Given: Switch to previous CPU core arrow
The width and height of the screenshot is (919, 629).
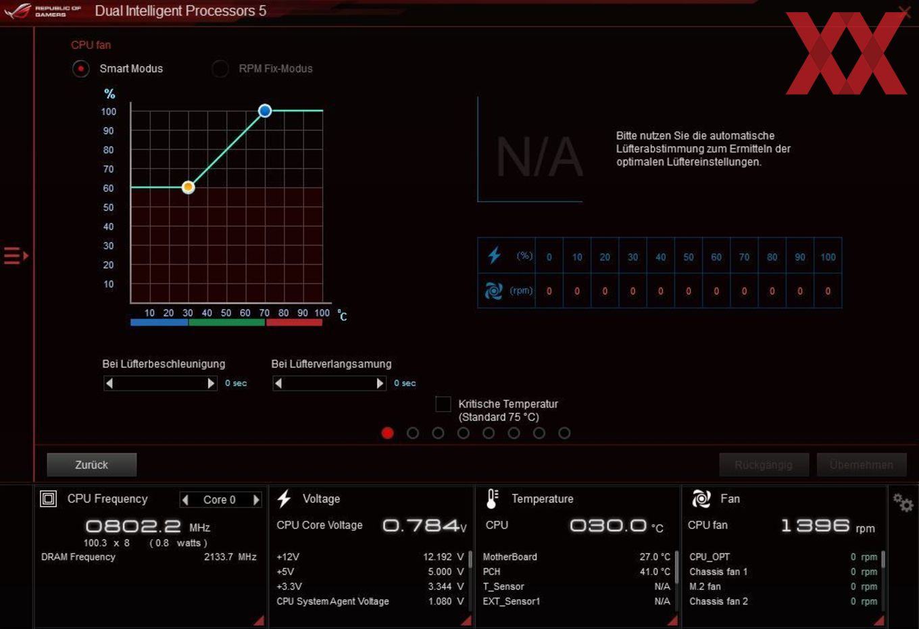Looking at the screenshot, I should [185, 500].
